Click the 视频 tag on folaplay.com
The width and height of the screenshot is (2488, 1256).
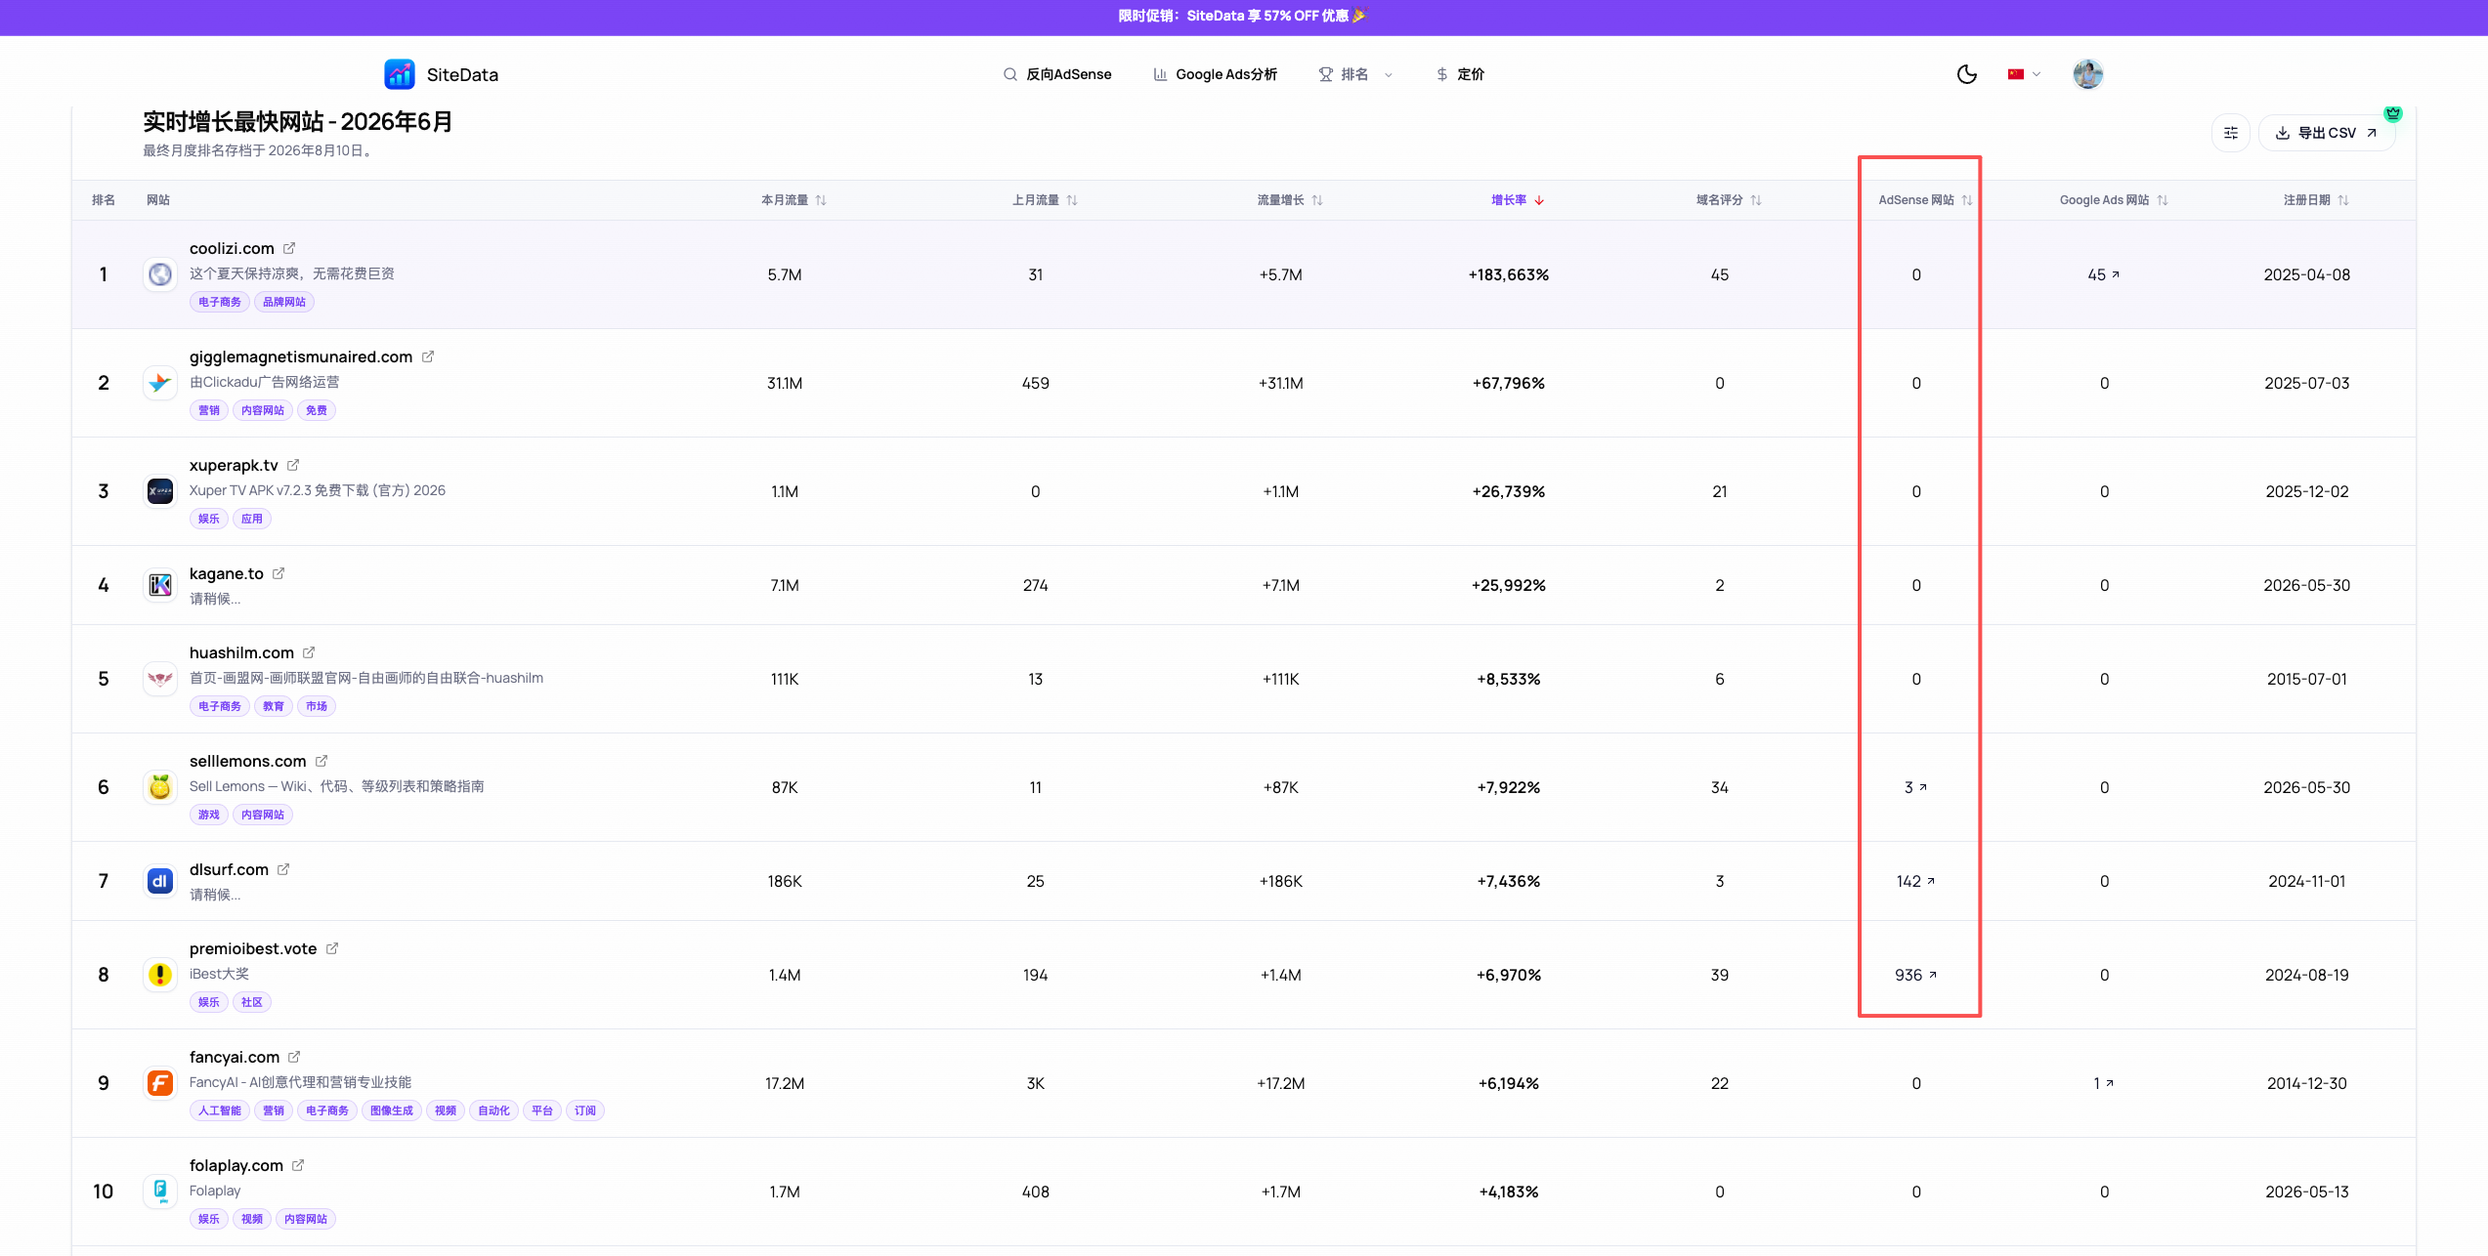(x=252, y=1219)
